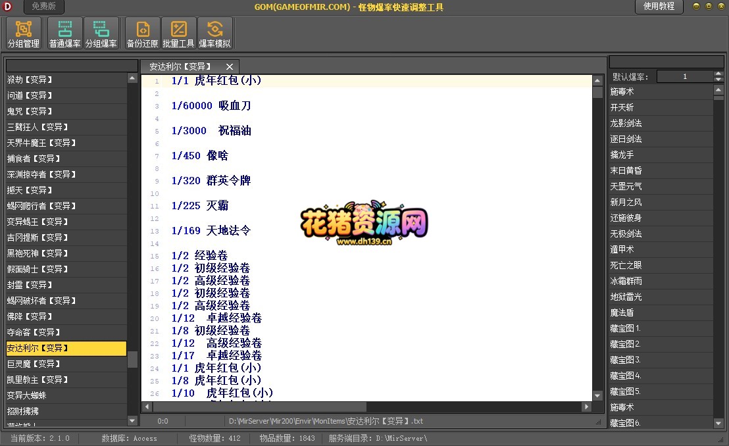Screen dimensions: 729x446
Task: Click the 默认爆率 number field
Action: click(685, 76)
